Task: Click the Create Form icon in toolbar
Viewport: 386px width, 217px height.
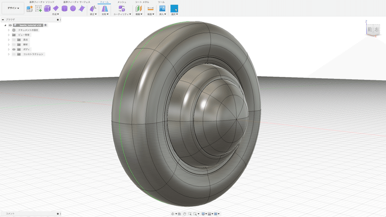Action: click(x=29, y=9)
